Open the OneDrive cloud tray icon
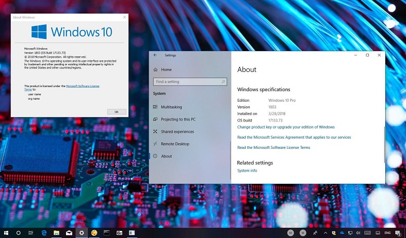Image resolution: width=406 pixels, height=238 pixels. (x=342, y=233)
